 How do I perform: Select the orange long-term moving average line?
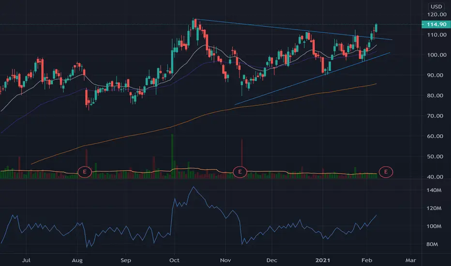point(203,116)
